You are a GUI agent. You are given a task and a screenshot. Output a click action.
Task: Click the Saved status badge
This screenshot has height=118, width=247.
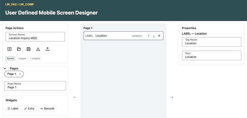[x=10, y=58]
